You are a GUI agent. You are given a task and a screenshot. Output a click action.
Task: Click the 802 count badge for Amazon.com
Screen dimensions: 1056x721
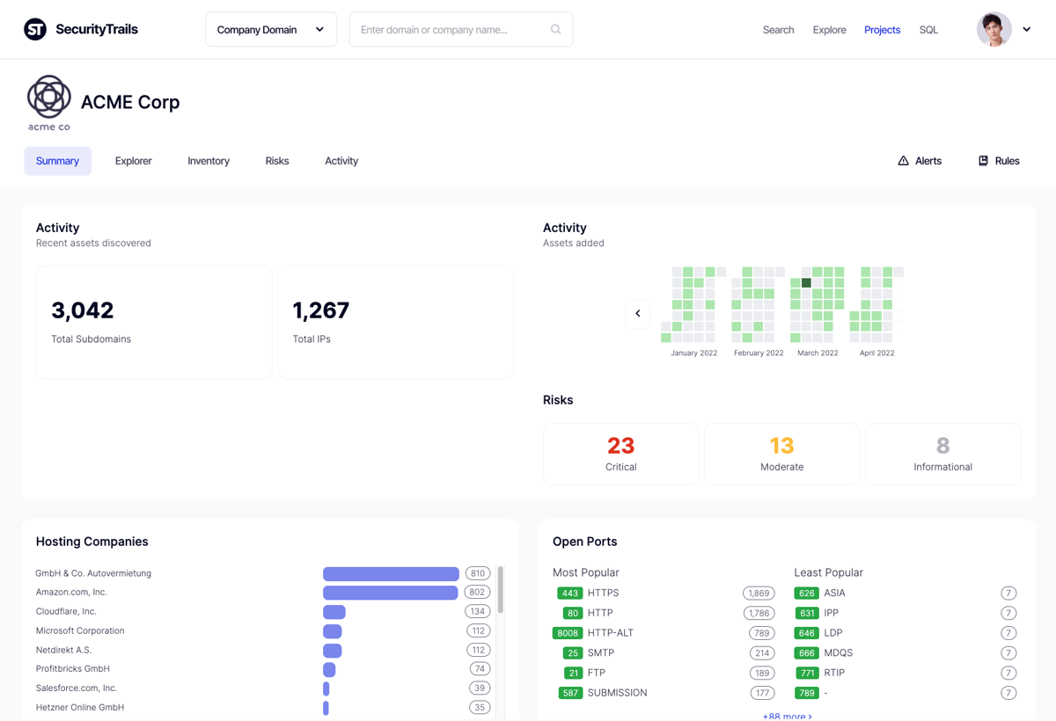click(x=478, y=593)
